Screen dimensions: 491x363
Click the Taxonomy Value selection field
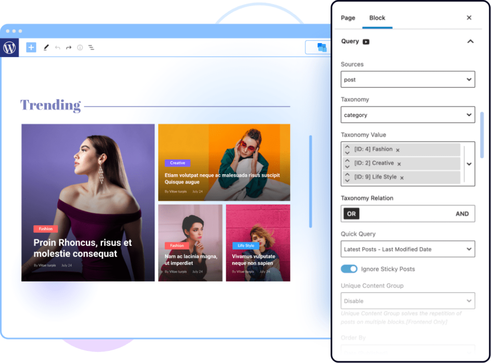tap(408, 164)
